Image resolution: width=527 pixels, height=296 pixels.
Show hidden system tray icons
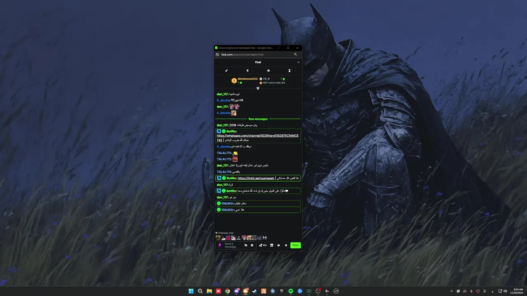pos(452,291)
